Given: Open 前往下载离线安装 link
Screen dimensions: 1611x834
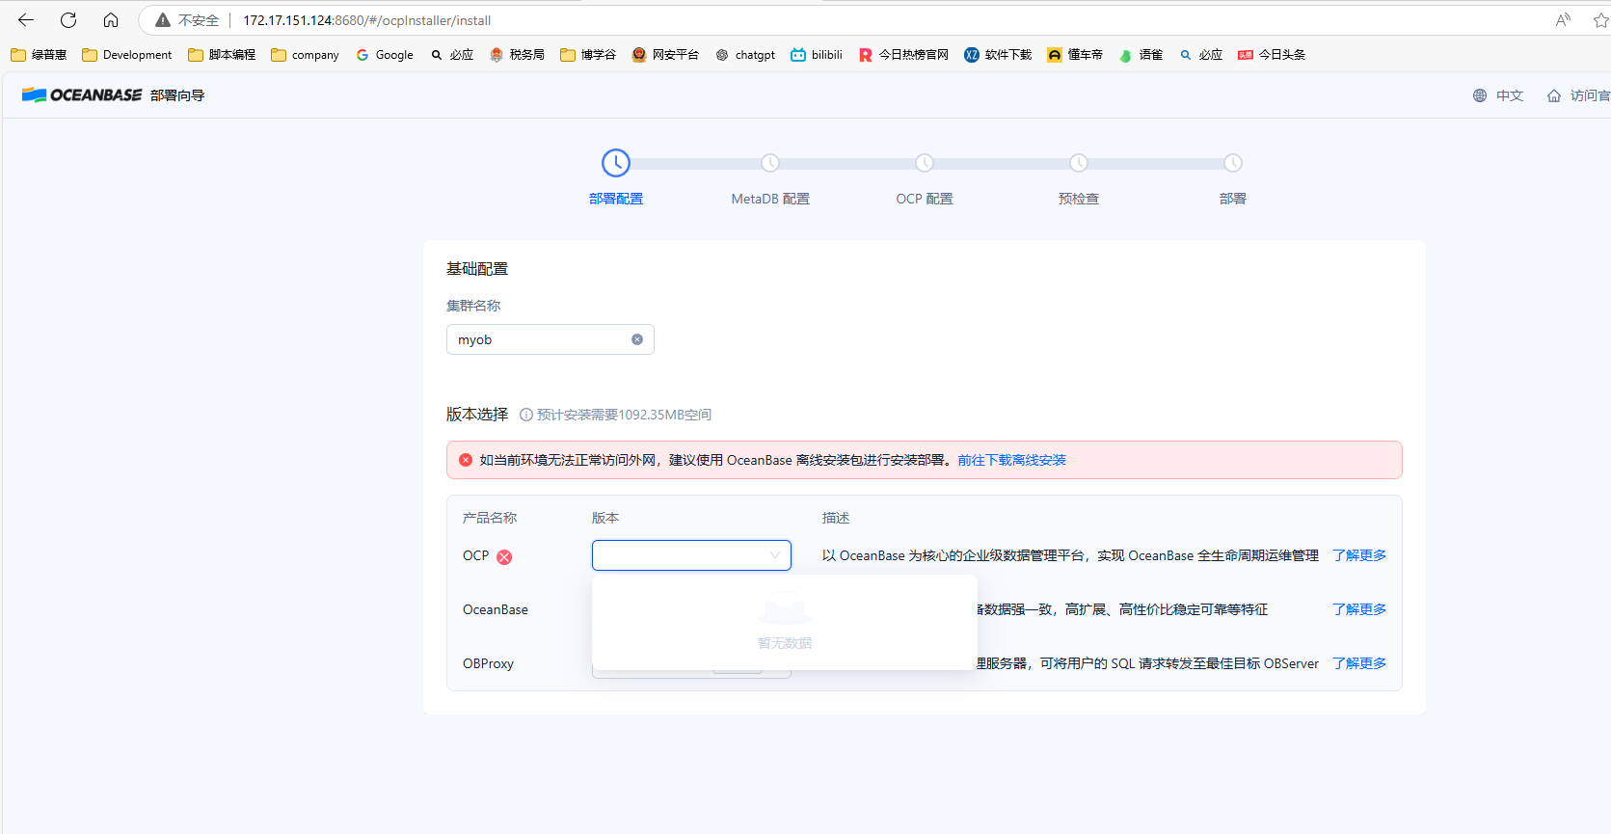Looking at the screenshot, I should click(x=1012, y=460).
